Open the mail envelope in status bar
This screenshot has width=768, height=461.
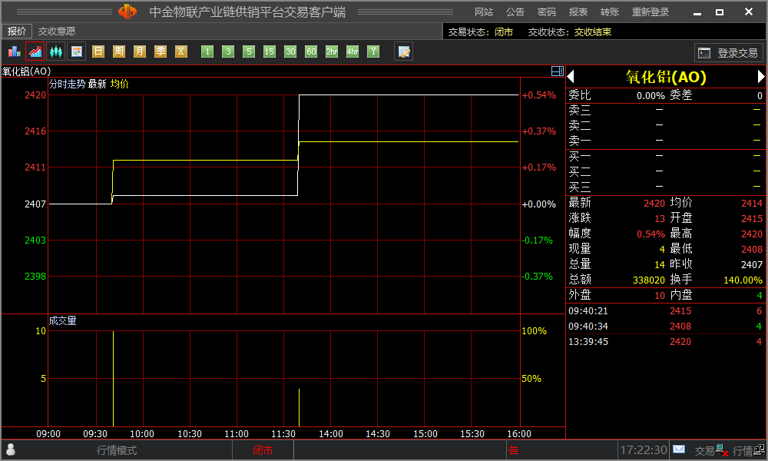pyautogui.click(x=679, y=449)
